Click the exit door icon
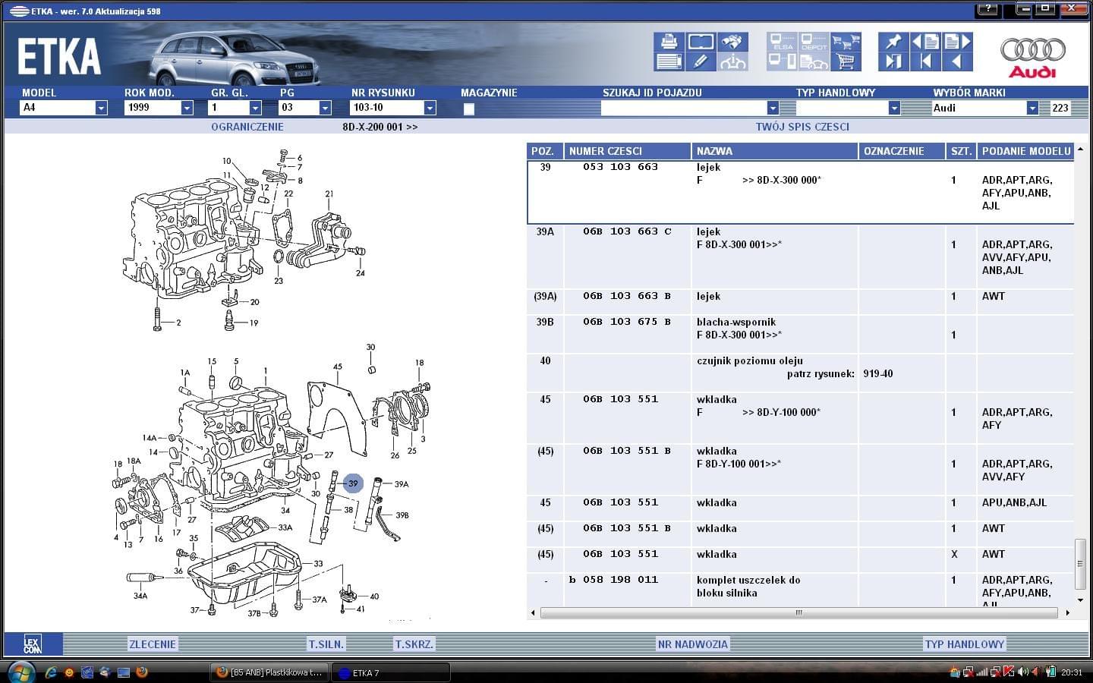The image size is (1093, 683). tap(893, 62)
